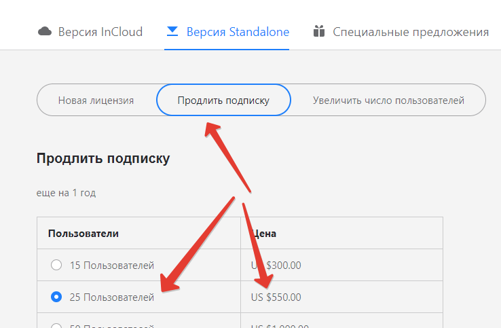Click the 25 Пользователей label text
This screenshot has width=501, height=328.
pos(112,297)
